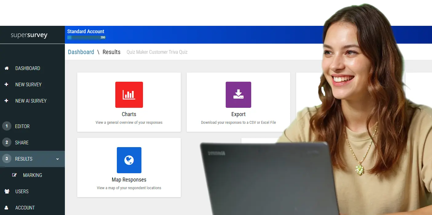This screenshot has width=432, height=215.
Task: Click the plus icon beside New Survey
Action: [x=6, y=84]
